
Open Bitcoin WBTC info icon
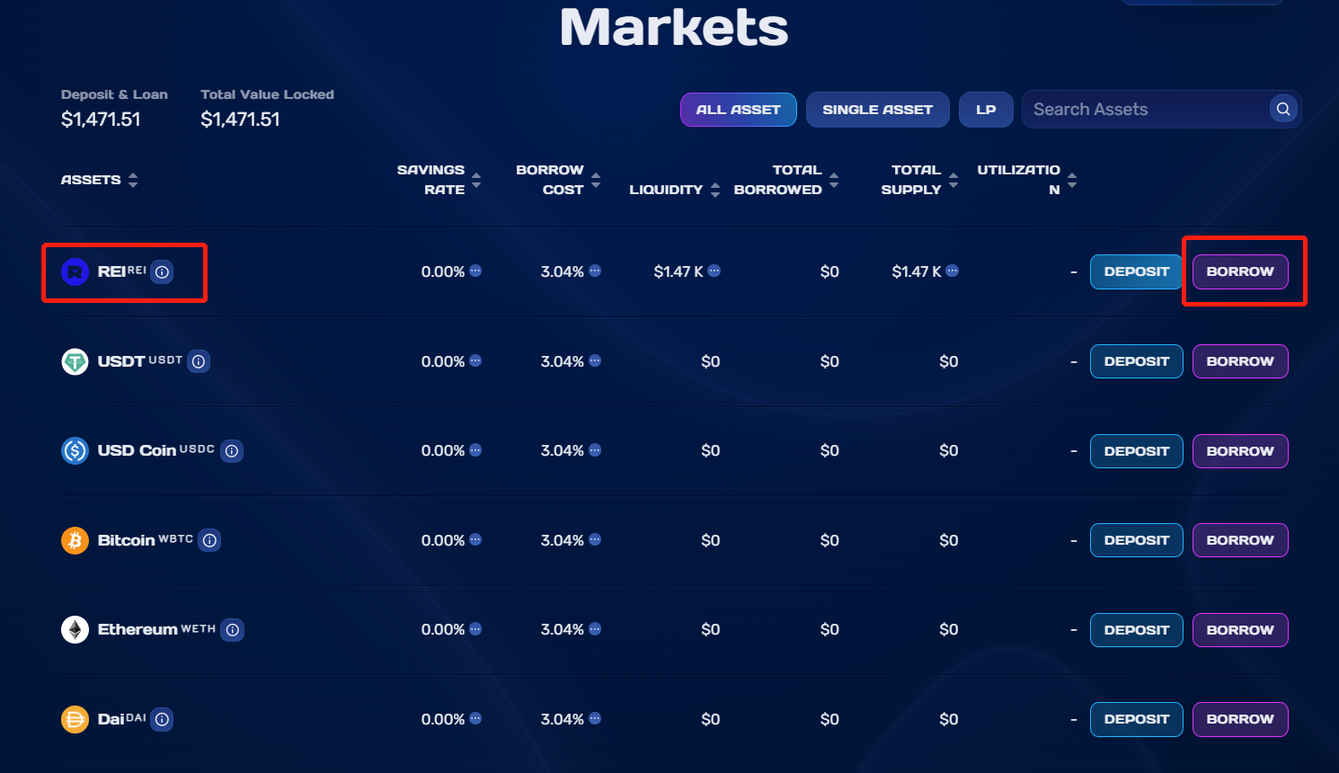coord(209,540)
